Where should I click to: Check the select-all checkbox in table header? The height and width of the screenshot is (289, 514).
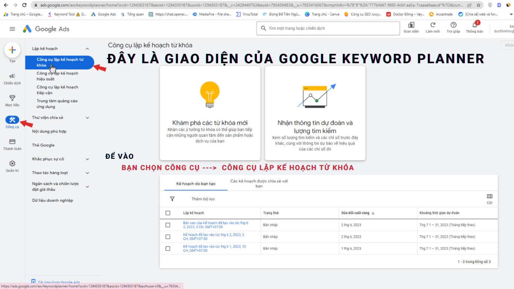[x=168, y=213]
